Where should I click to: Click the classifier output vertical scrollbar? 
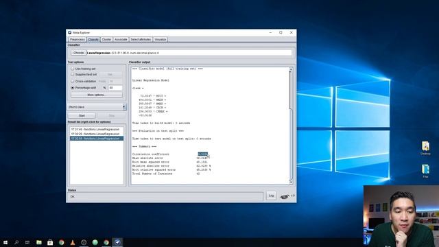pyautogui.click(x=291, y=126)
